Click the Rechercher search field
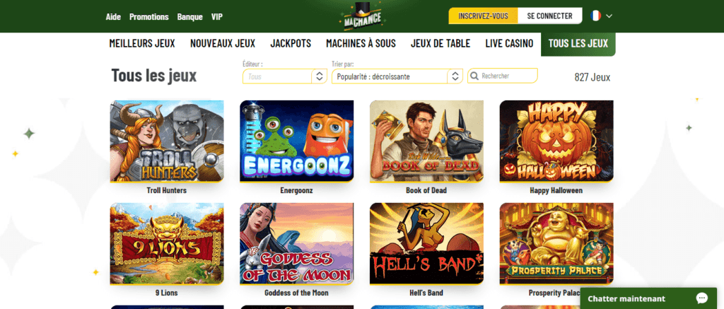This screenshot has height=309, width=724. 503,76
